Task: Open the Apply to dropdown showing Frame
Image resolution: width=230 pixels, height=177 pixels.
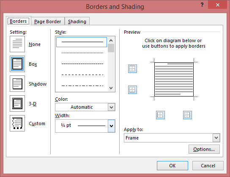Action: tap(172, 138)
